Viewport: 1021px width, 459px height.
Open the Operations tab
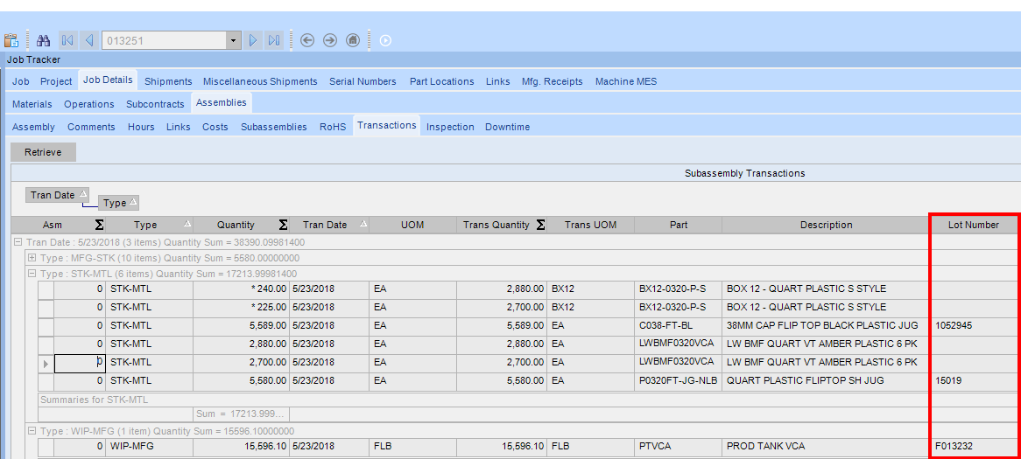89,104
